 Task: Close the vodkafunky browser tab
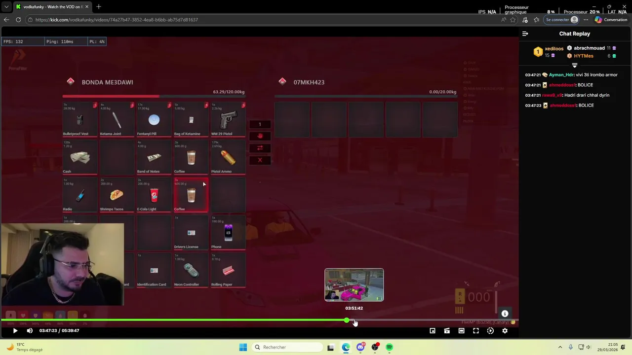click(87, 7)
